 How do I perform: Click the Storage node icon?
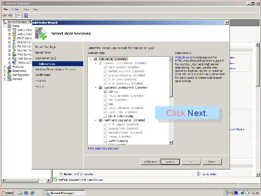coord(10,79)
